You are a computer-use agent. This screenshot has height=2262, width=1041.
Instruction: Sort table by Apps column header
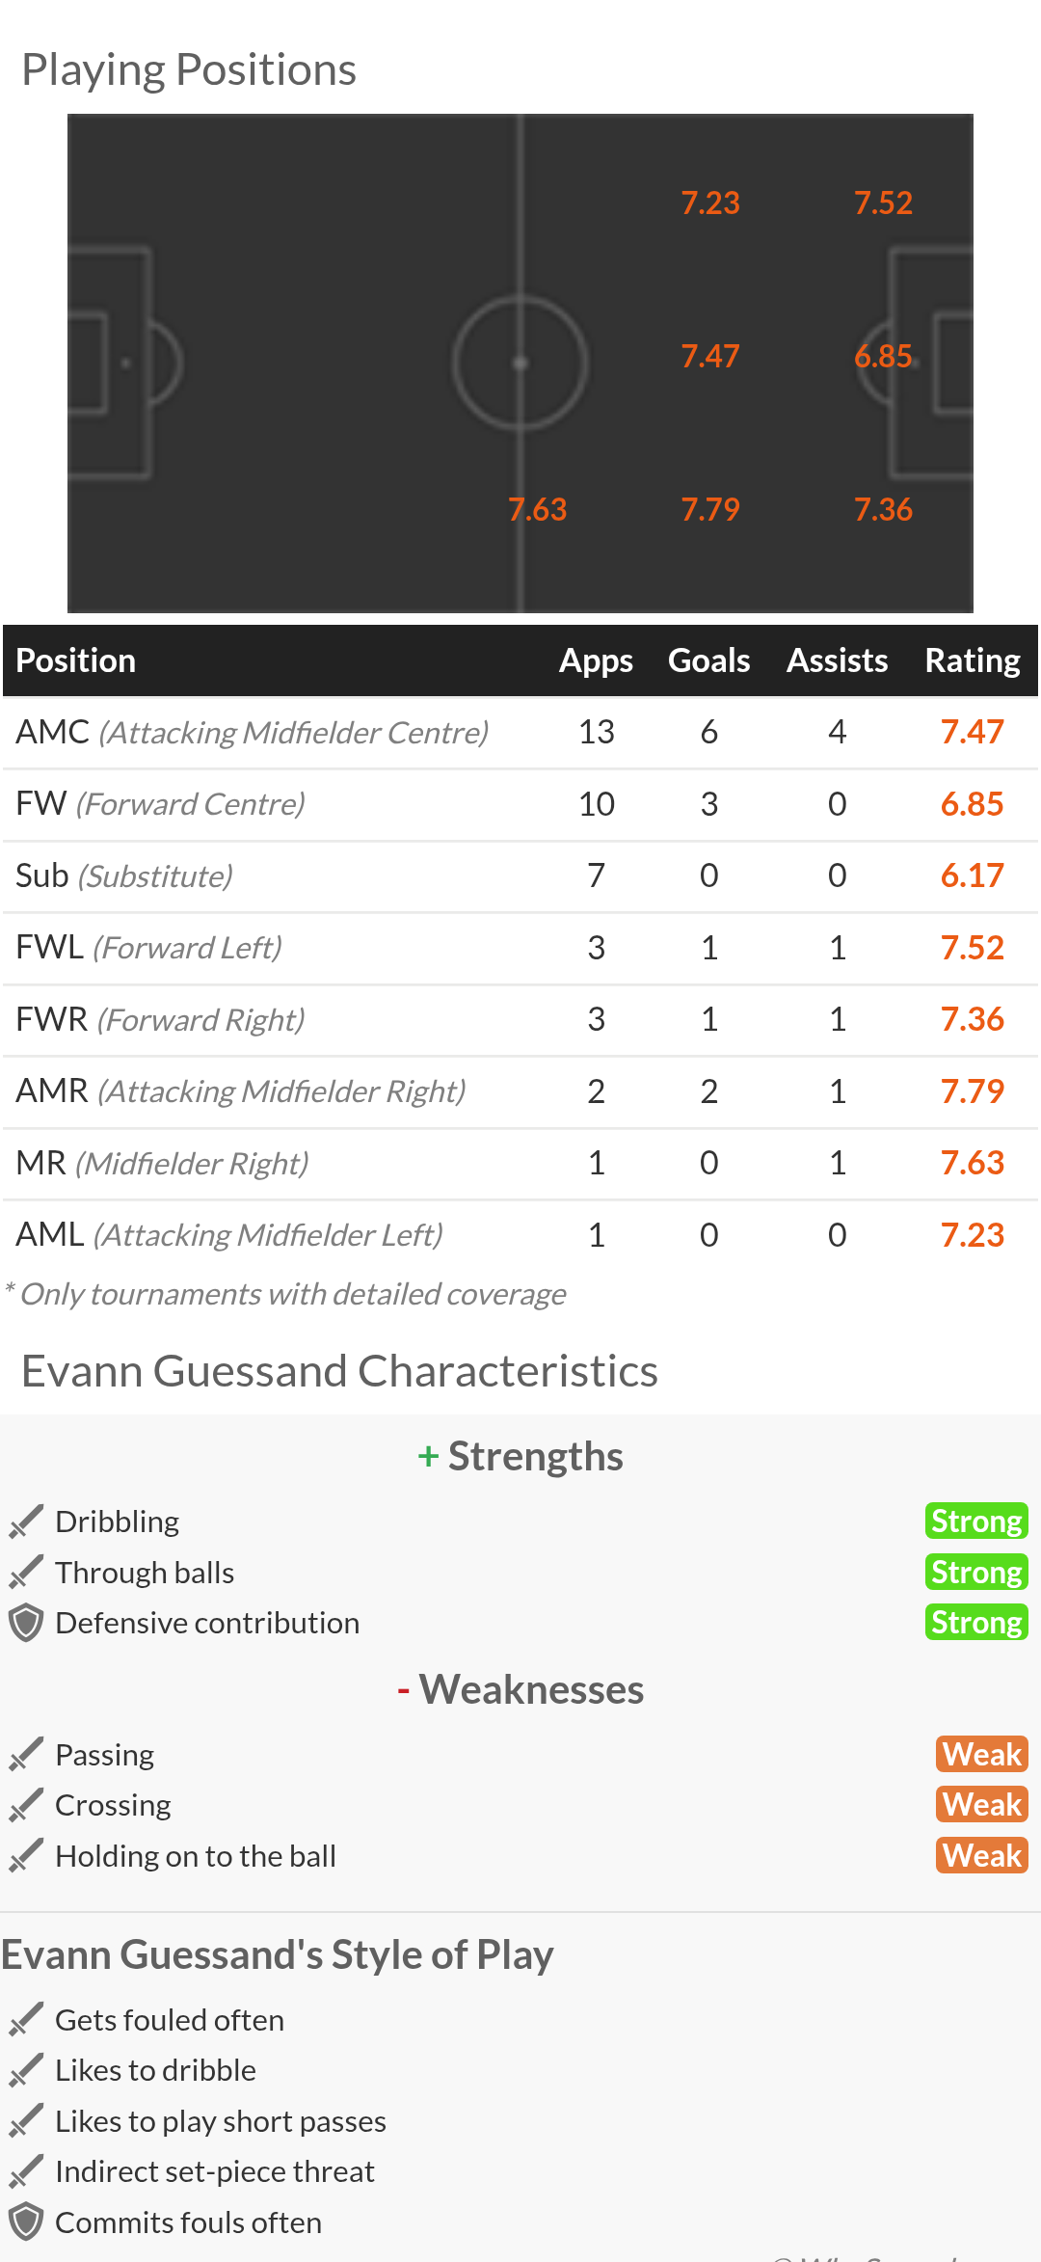click(596, 660)
